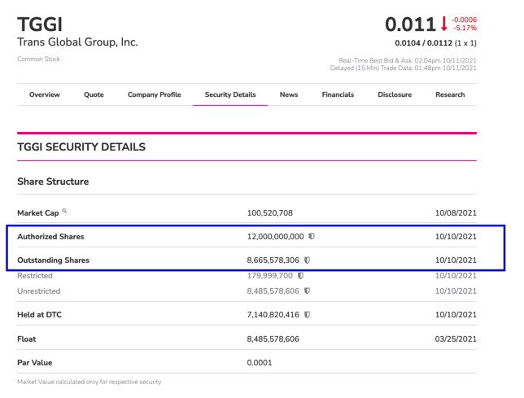Click the TGGI ticker symbol heading
Screen dimensions: 524x398
point(40,24)
